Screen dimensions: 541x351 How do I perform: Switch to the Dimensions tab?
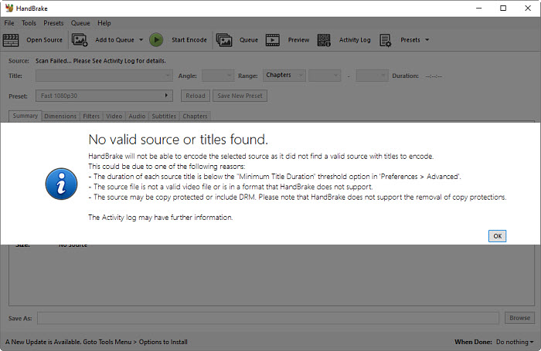tap(60, 116)
